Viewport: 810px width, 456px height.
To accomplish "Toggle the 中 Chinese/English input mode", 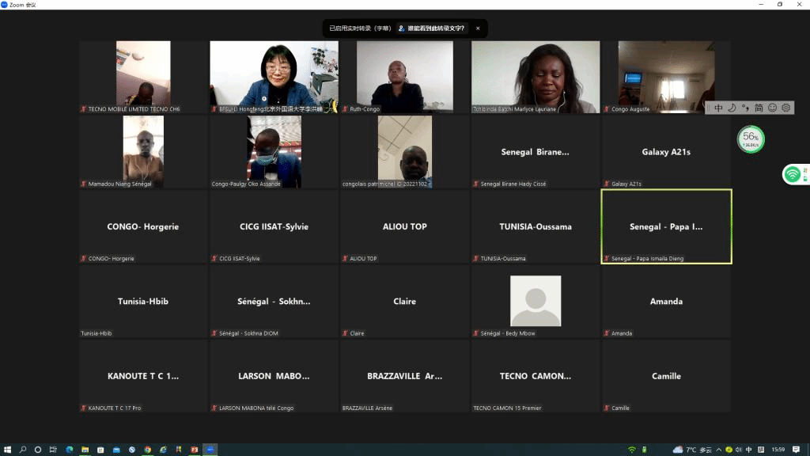I will [718, 108].
